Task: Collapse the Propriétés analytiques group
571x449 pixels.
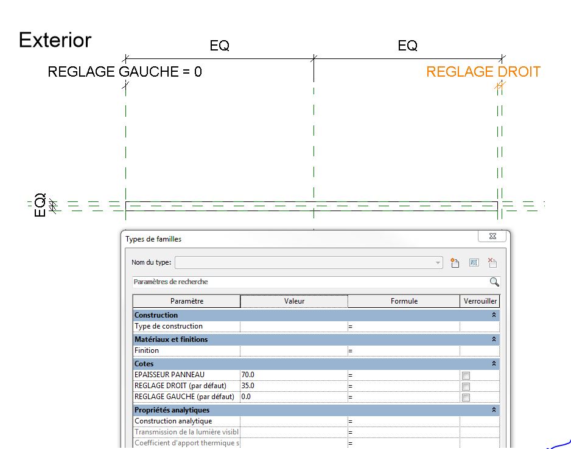Action: click(x=494, y=410)
